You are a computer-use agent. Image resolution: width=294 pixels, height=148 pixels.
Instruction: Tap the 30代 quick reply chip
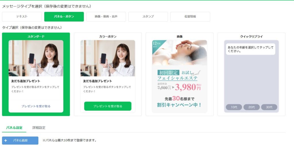pyautogui.click(x=269, y=107)
